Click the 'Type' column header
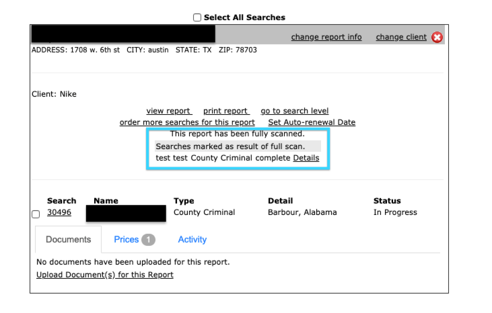Viewport: 492px width, 313px height. [184, 201]
